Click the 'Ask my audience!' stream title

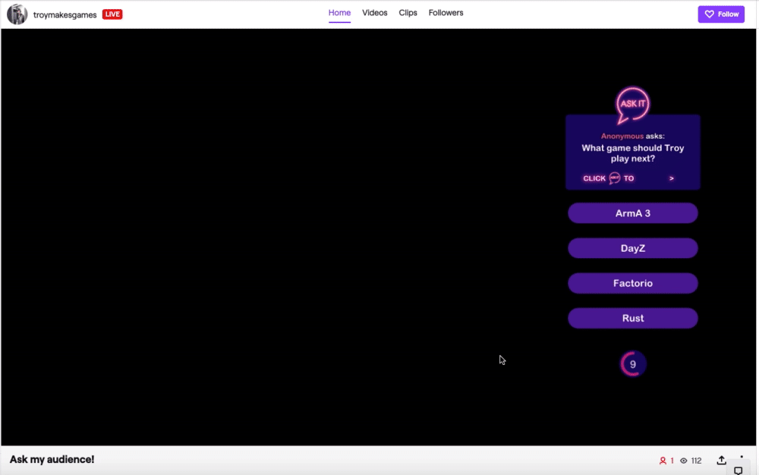coord(52,460)
